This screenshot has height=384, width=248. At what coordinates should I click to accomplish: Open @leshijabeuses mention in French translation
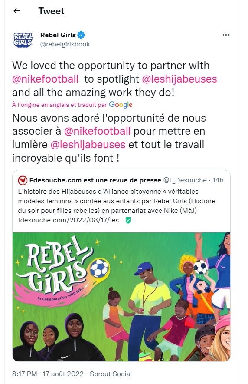pyautogui.click(x=88, y=145)
